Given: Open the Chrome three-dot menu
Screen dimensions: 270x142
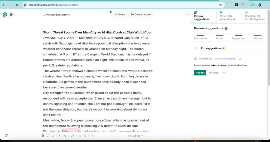Looking at the screenshot, I should pyautogui.click(x=266, y=5).
